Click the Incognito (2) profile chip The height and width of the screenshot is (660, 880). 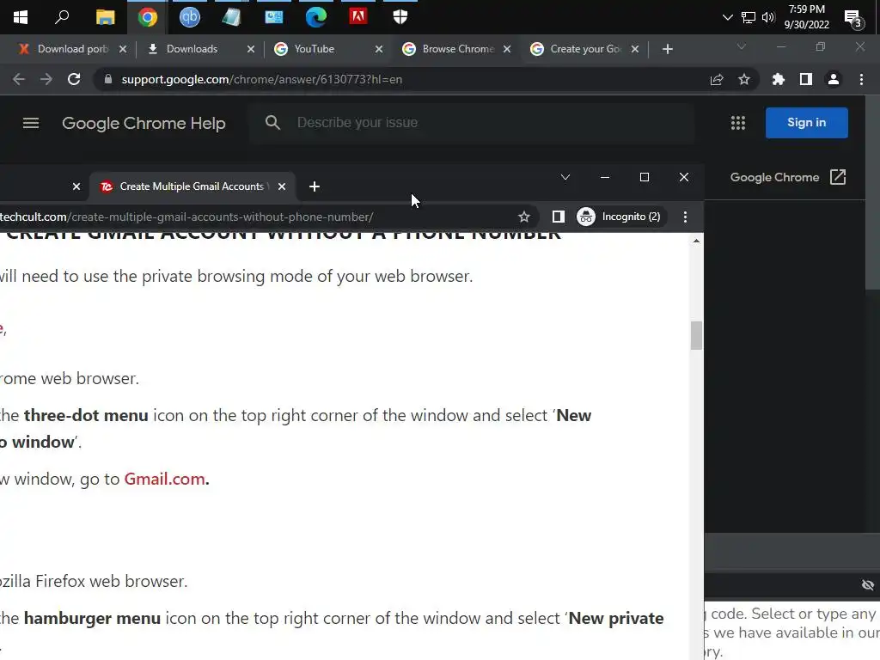[x=620, y=217]
